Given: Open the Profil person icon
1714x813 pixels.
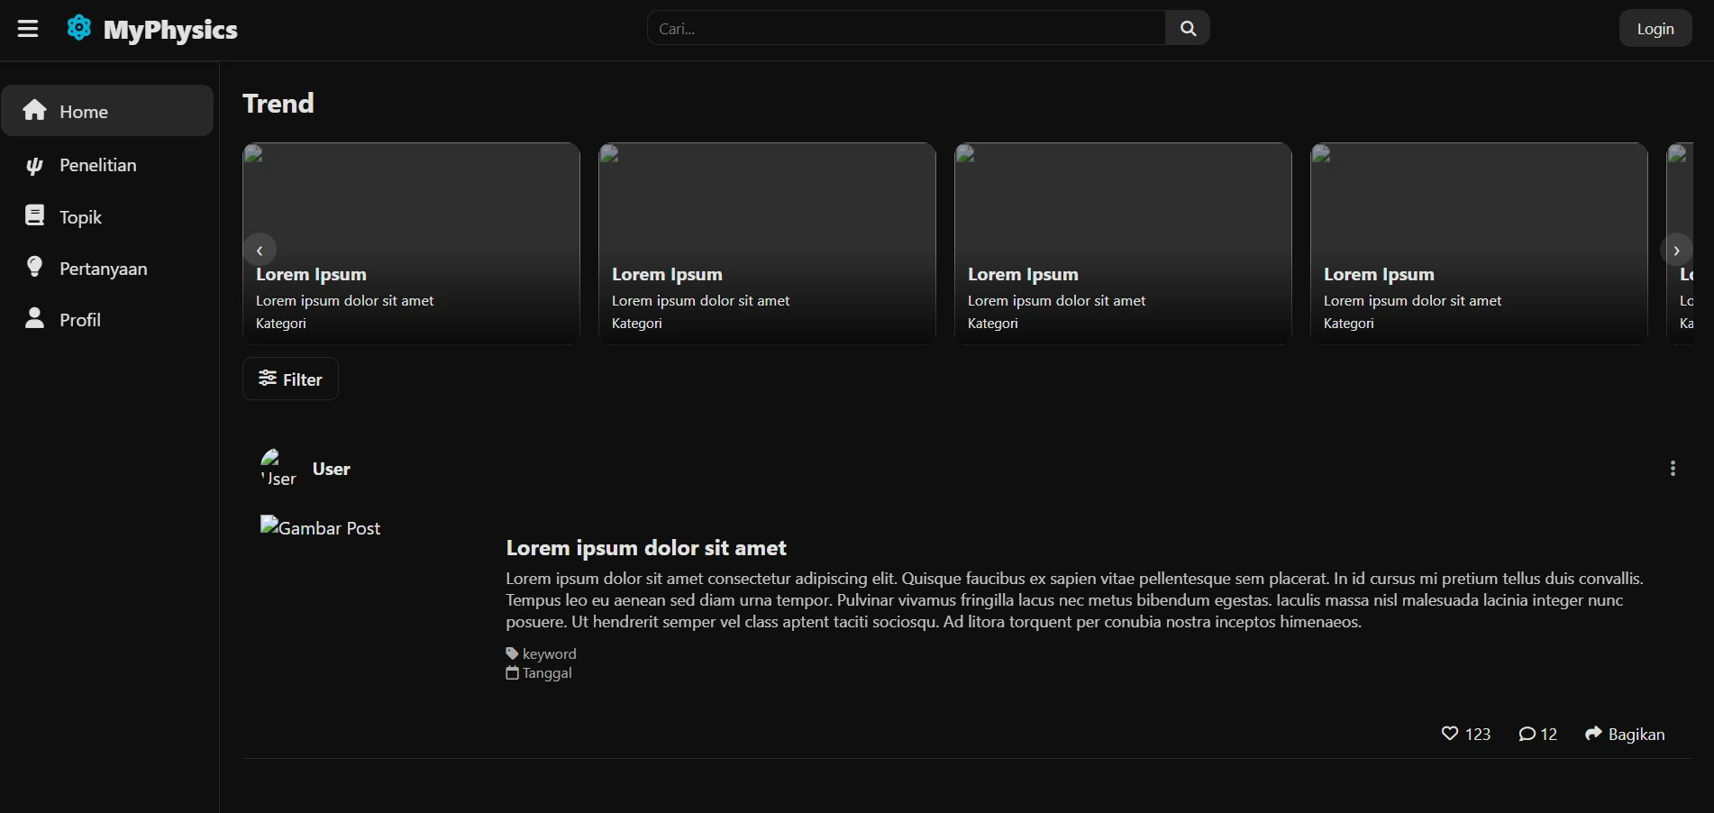Looking at the screenshot, I should coord(34,318).
